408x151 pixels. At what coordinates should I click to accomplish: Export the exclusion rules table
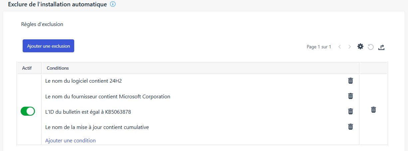pyautogui.click(x=381, y=47)
